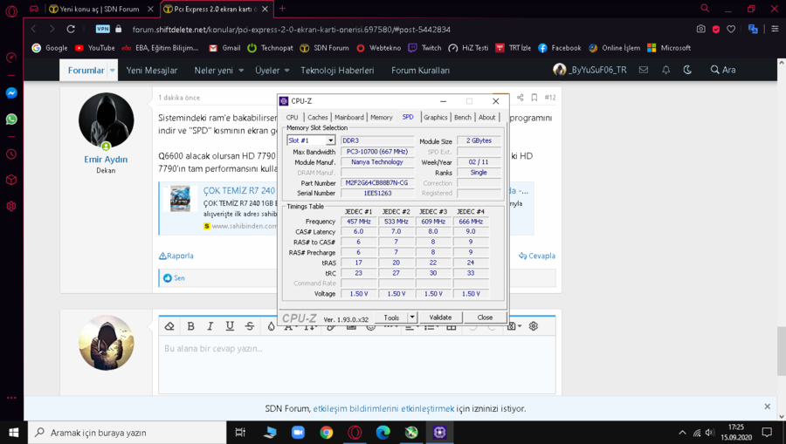Toggle the dark mode moon icon
Viewport: 786px width, 444px height.
point(687,70)
